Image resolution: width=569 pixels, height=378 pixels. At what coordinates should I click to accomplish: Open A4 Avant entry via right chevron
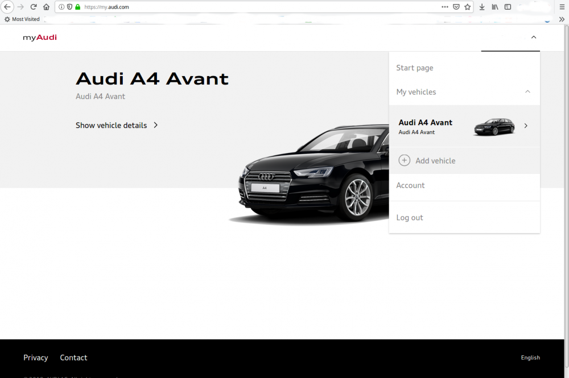pos(525,126)
